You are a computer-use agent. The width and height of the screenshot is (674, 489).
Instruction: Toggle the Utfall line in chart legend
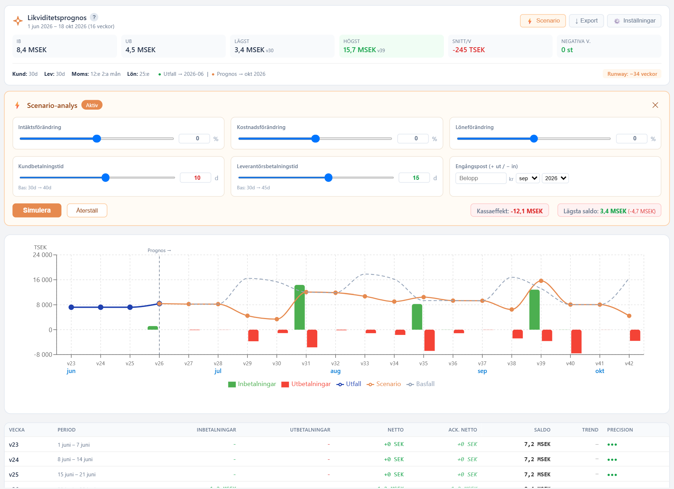click(x=349, y=384)
